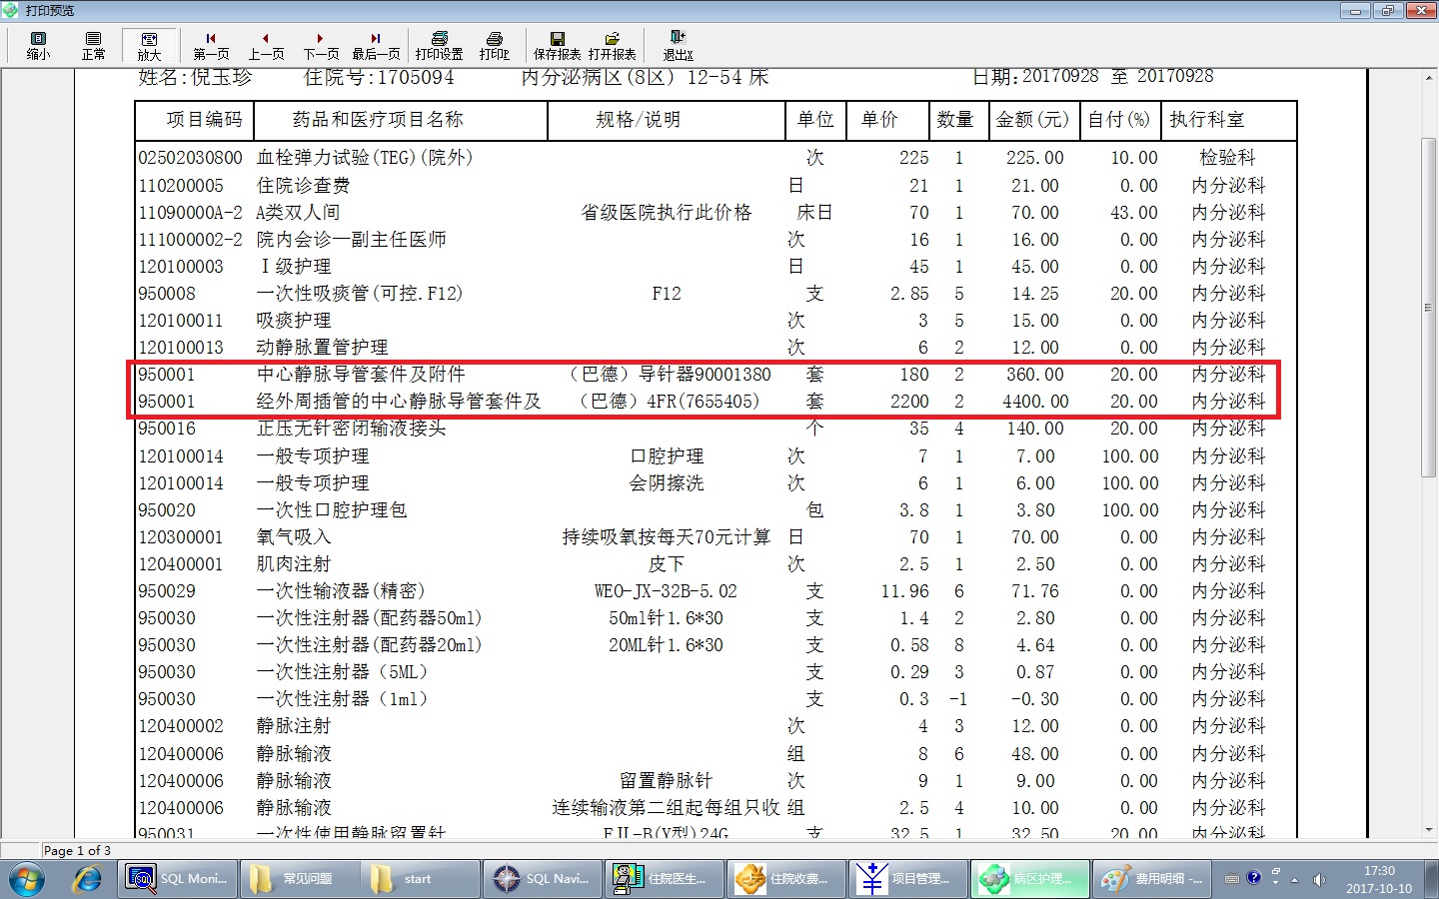Switch to 病区护理 taskbar application

1032,879
